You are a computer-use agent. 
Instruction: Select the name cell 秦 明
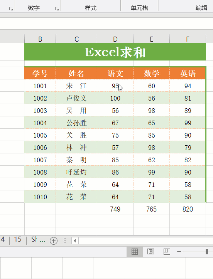(x=76, y=160)
